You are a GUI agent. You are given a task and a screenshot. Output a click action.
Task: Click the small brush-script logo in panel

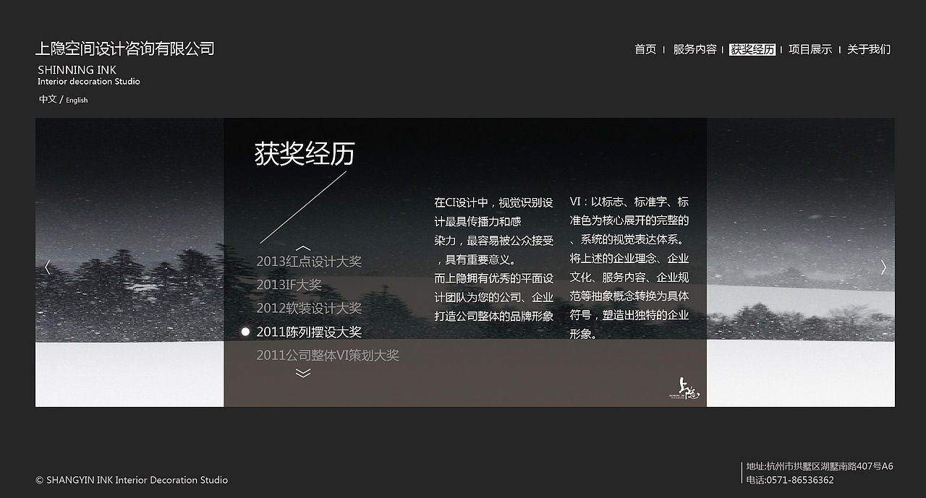684,388
